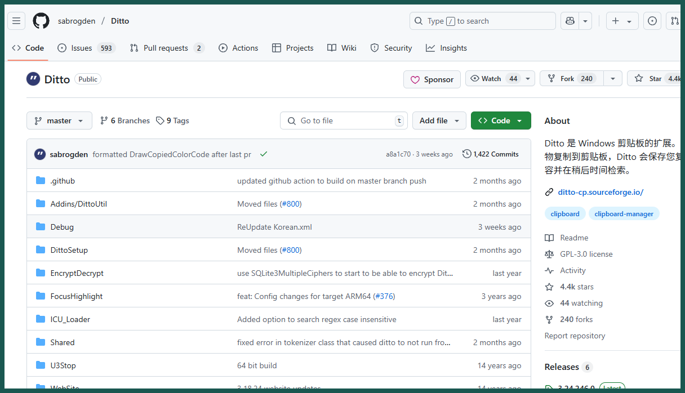Click the Go to file search box
This screenshot has width=685, height=393.
coord(344,120)
